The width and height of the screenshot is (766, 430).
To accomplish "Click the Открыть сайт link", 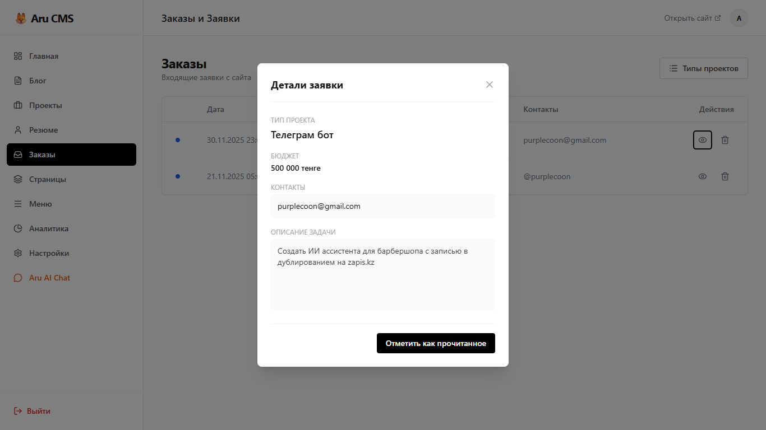I will click(x=692, y=18).
